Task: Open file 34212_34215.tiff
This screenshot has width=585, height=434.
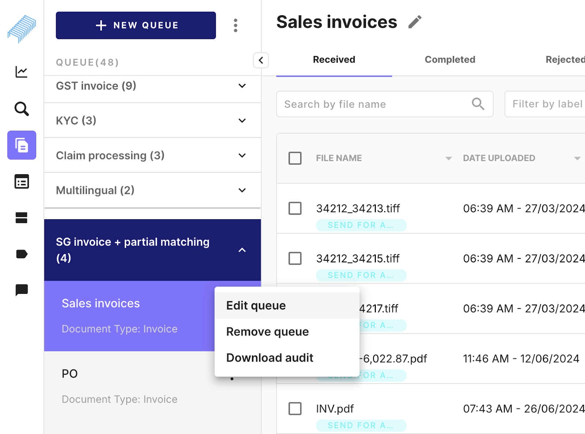Action: (x=358, y=259)
